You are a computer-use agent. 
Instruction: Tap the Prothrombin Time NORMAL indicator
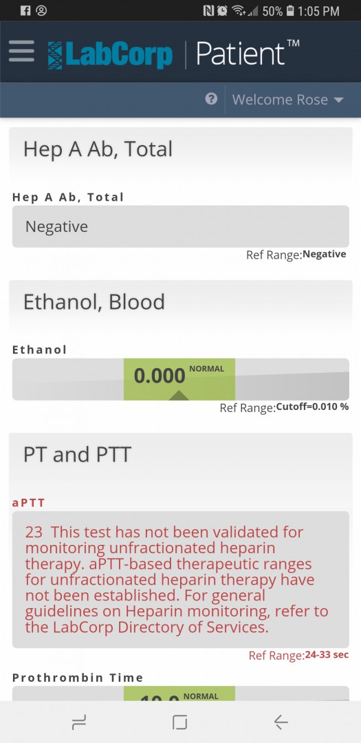[179, 693]
